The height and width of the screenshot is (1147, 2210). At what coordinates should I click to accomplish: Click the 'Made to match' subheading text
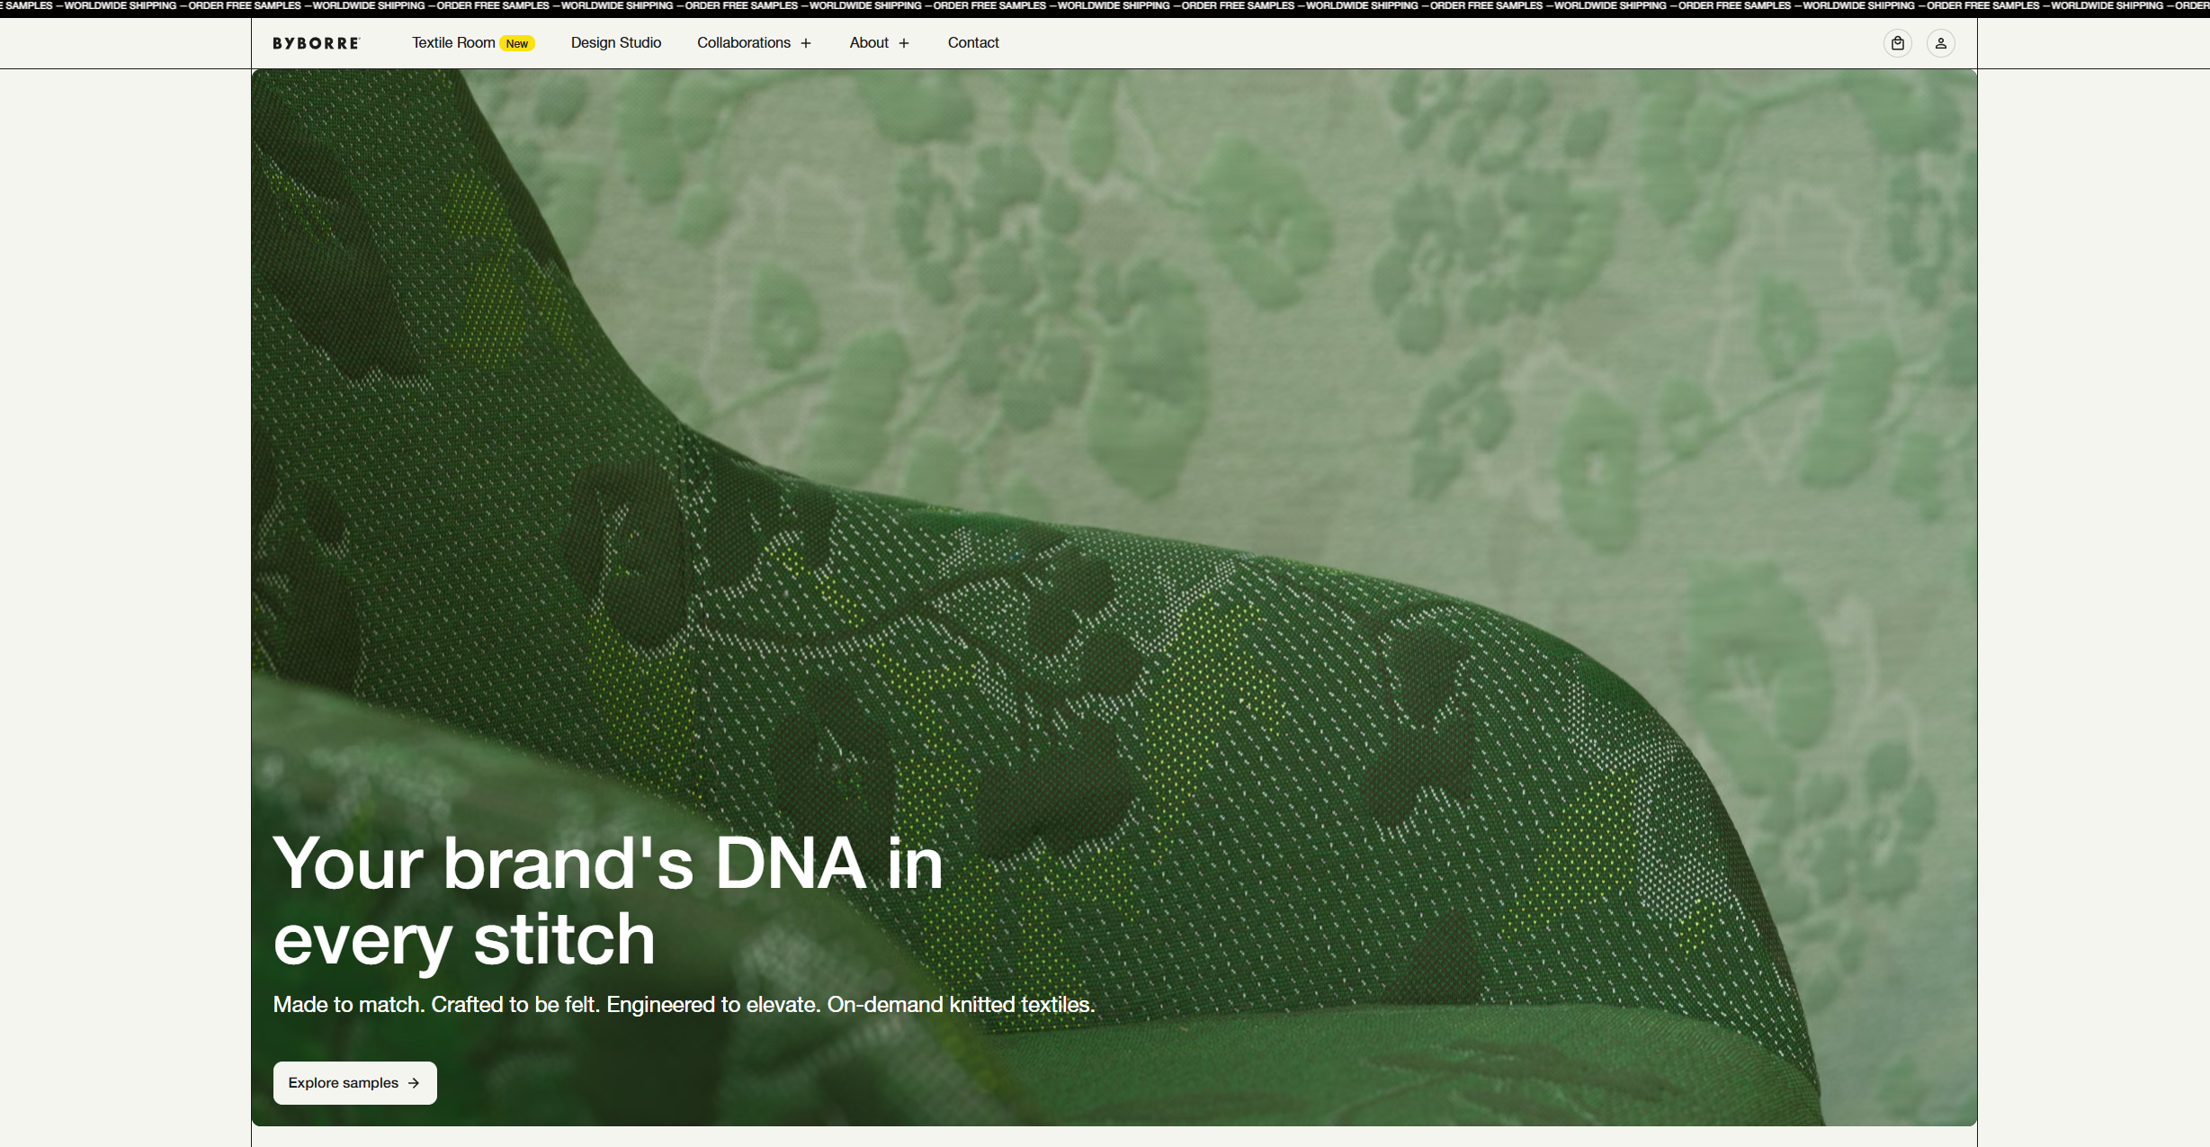point(684,1004)
